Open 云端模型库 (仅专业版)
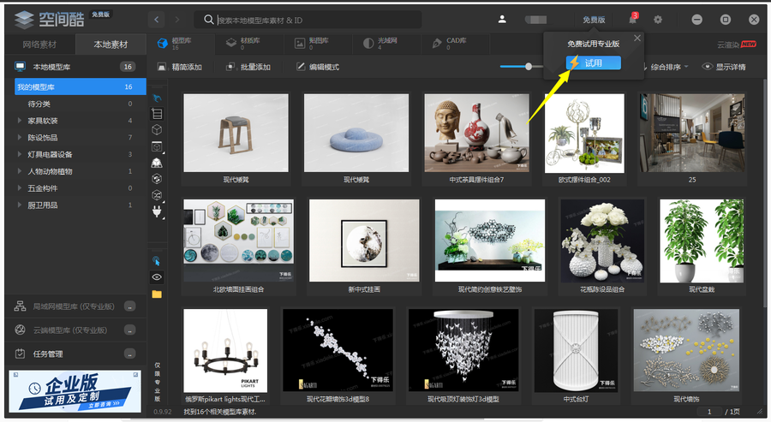 click(75, 330)
